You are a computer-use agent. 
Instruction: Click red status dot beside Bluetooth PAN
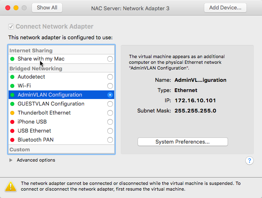(12, 140)
